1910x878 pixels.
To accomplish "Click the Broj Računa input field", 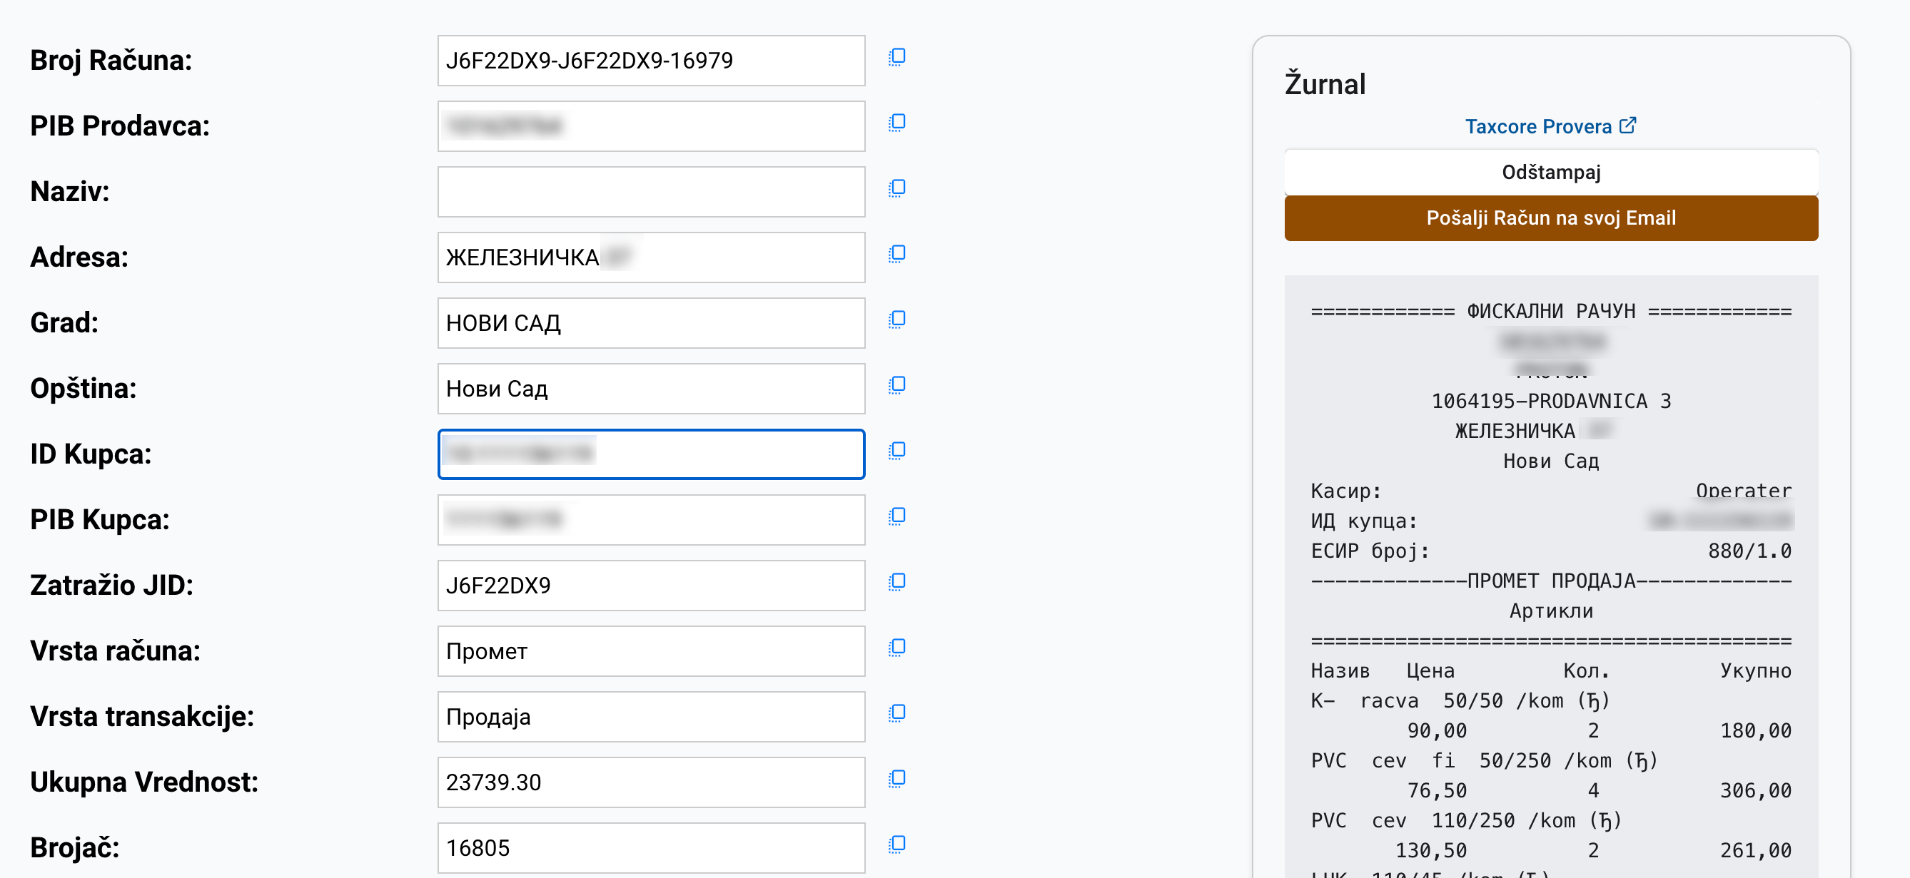I will [651, 61].
